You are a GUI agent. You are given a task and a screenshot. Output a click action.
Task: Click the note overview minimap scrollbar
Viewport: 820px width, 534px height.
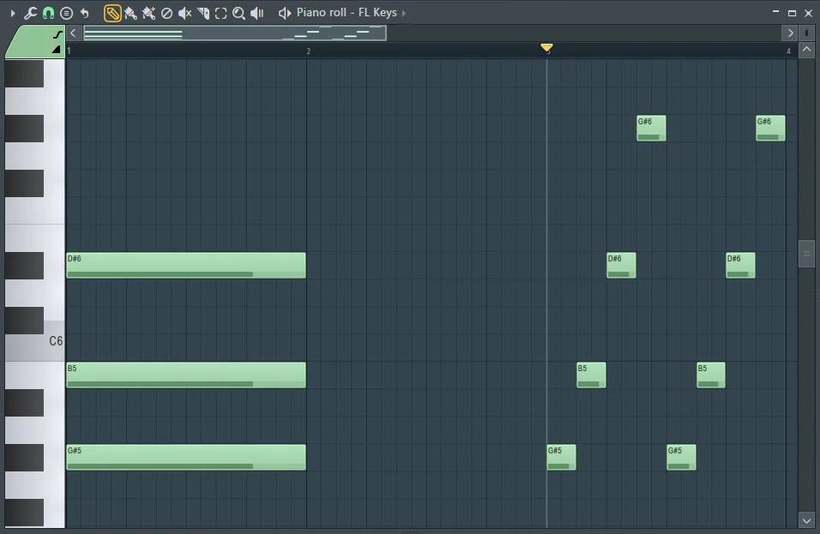click(235, 33)
